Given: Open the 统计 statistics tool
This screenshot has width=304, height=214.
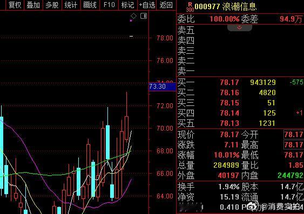Looking at the screenshot, I should (71, 5).
